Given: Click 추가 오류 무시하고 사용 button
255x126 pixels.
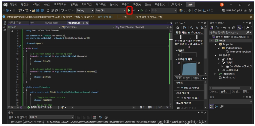Looking at the screenshot, I should coord(149,17).
